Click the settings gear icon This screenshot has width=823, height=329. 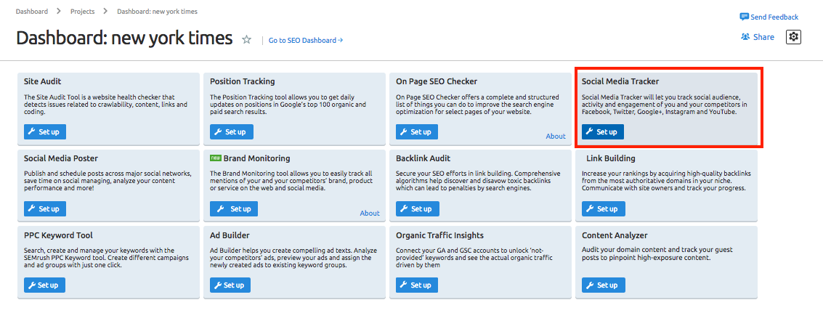pyautogui.click(x=793, y=37)
